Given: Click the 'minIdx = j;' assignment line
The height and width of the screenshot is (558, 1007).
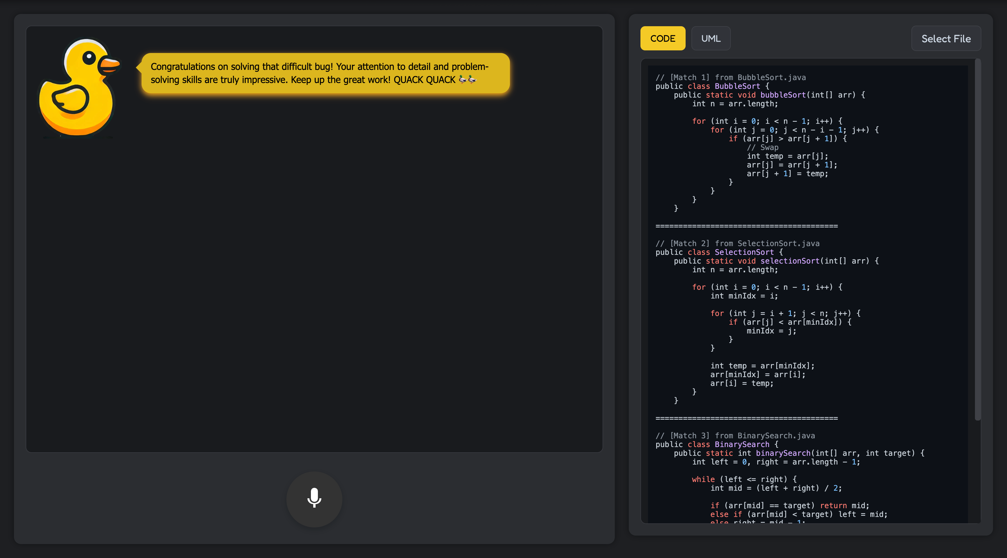Looking at the screenshot, I should (771, 331).
